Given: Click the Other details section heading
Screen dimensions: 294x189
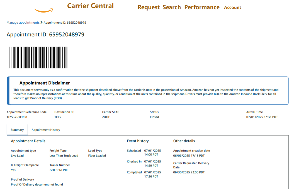Looking at the screenshot, I should [184, 141].
